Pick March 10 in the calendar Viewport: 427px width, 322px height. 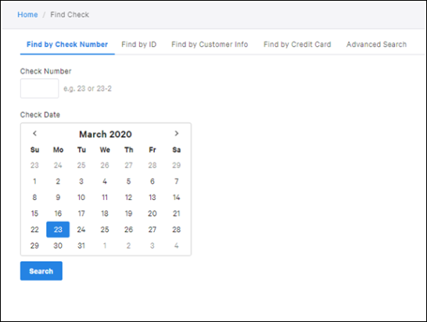pos(81,197)
